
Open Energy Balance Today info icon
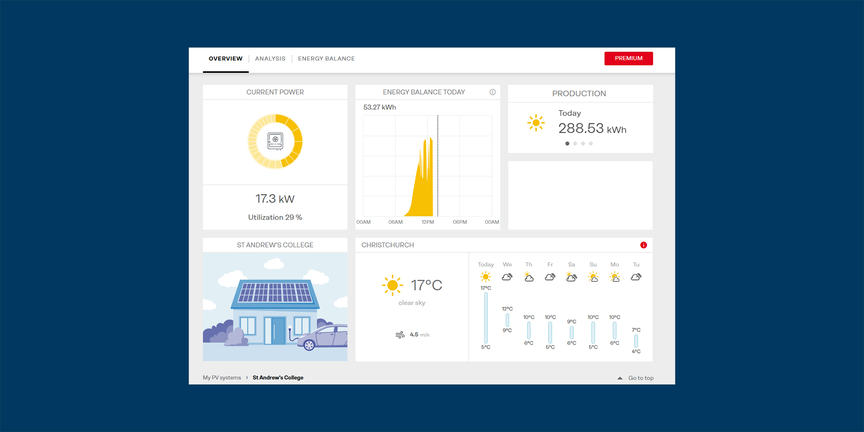pyautogui.click(x=492, y=92)
